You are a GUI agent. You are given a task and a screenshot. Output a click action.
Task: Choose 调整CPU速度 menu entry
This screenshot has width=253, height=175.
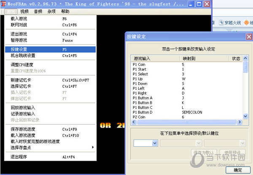pos(50,65)
